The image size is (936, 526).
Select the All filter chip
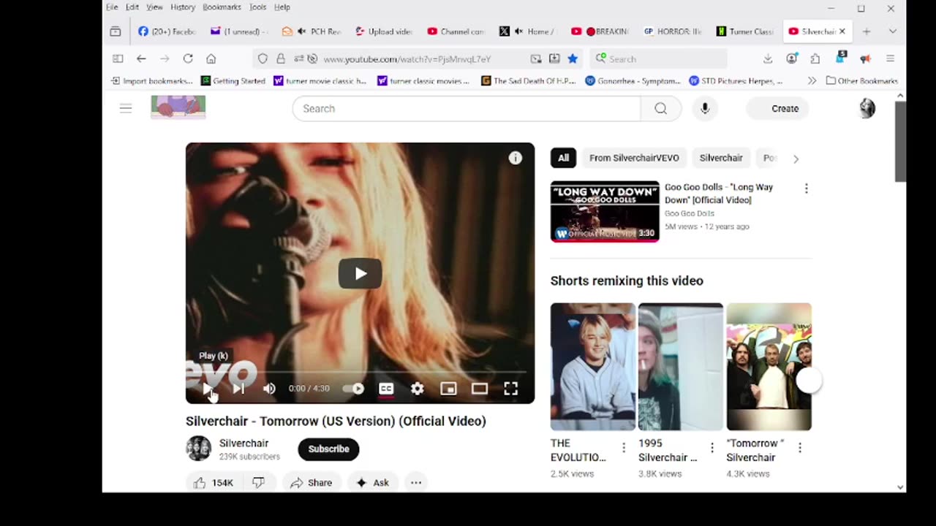[563, 158]
